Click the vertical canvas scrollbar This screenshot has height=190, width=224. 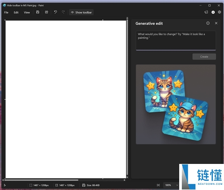click(127, 98)
